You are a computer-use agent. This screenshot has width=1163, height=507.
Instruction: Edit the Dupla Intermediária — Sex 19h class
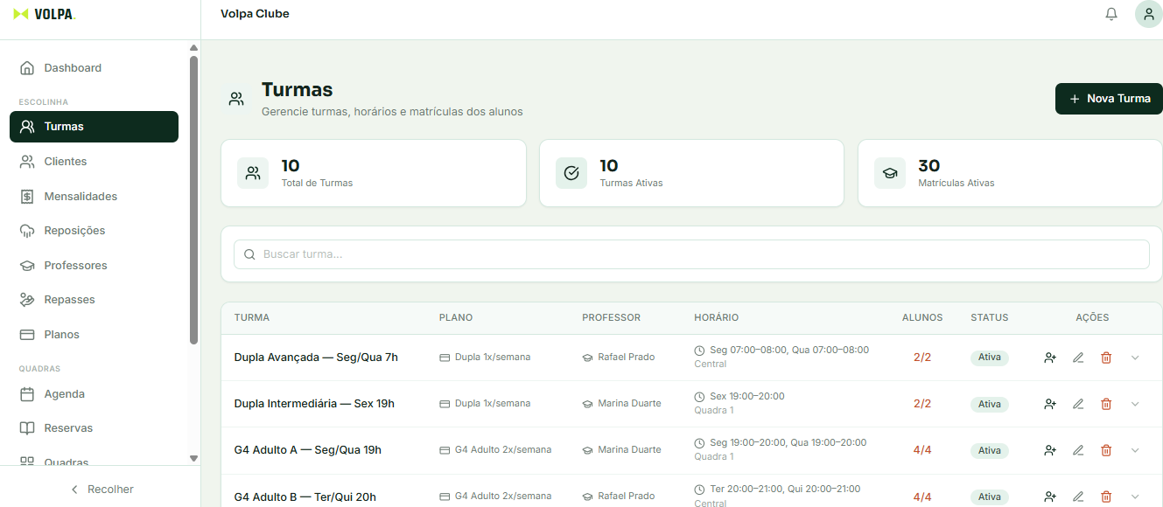(x=1078, y=404)
